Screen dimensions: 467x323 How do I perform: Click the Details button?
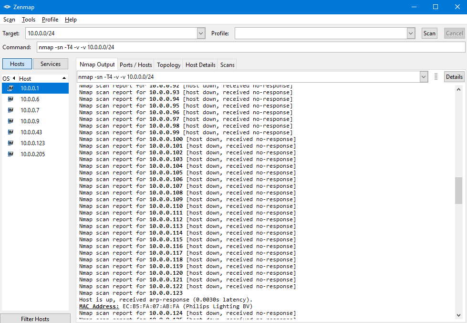[x=454, y=77]
